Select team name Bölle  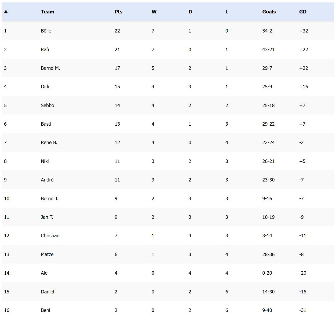point(46,31)
